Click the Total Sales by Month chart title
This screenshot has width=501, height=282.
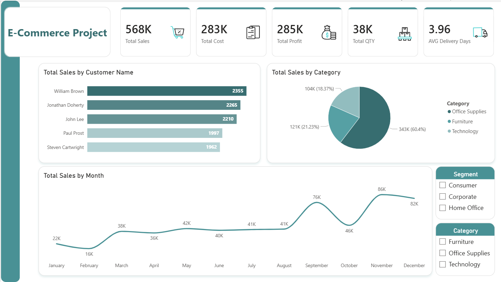(73, 176)
